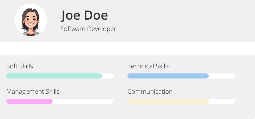Click Joe Doe's avatar picture
The height and width of the screenshot is (119, 255).
(30, 20)
